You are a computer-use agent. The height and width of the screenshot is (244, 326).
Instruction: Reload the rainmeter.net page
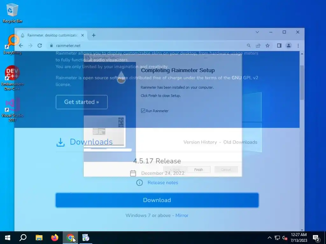coord(40,46)
